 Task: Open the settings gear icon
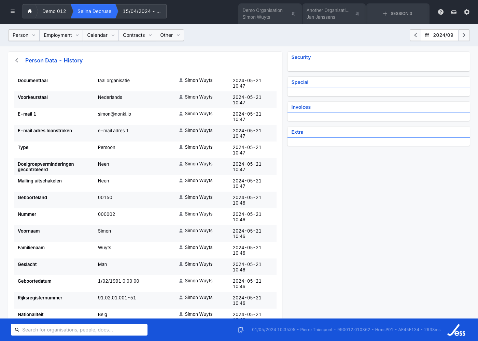pyautogui.click(x=467, y=12)
